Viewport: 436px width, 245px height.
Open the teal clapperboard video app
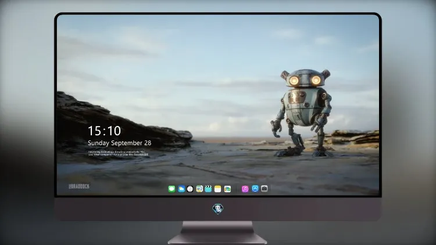point(208,189)
